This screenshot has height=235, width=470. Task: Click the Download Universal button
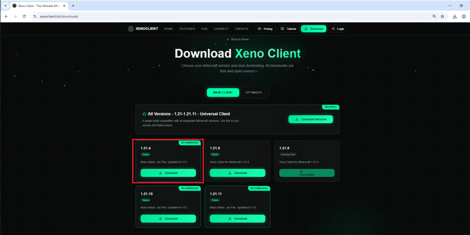(x=311, y=119)
